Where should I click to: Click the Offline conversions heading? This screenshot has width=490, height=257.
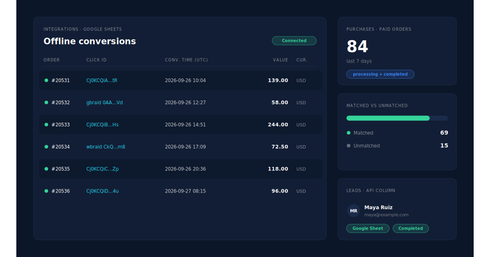90,41
